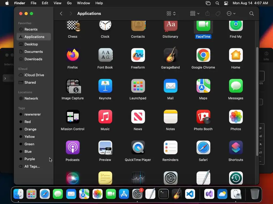273x204 pixels.
Task: Open Visual Studio Code from the Dock
Action: point(190,194)
